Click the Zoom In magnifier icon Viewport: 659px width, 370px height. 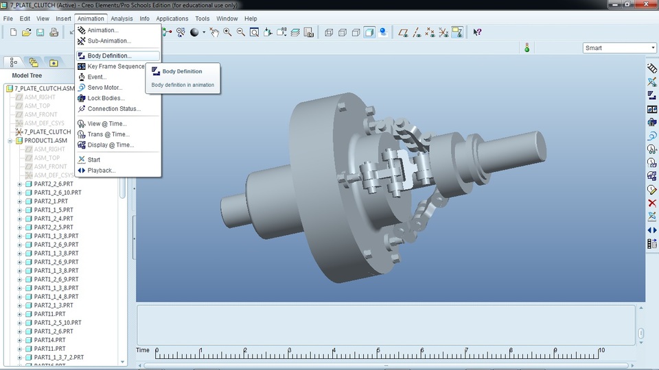pos(227,32)
